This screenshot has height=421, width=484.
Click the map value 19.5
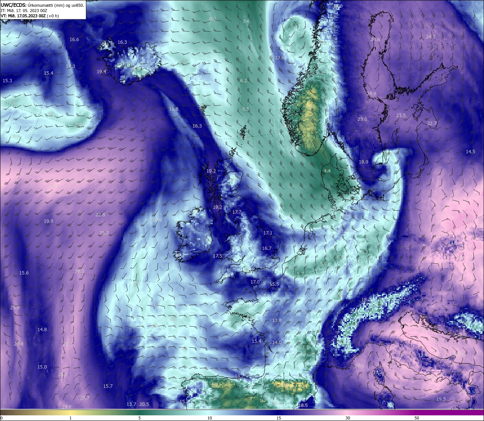click(x=441, y=399)
